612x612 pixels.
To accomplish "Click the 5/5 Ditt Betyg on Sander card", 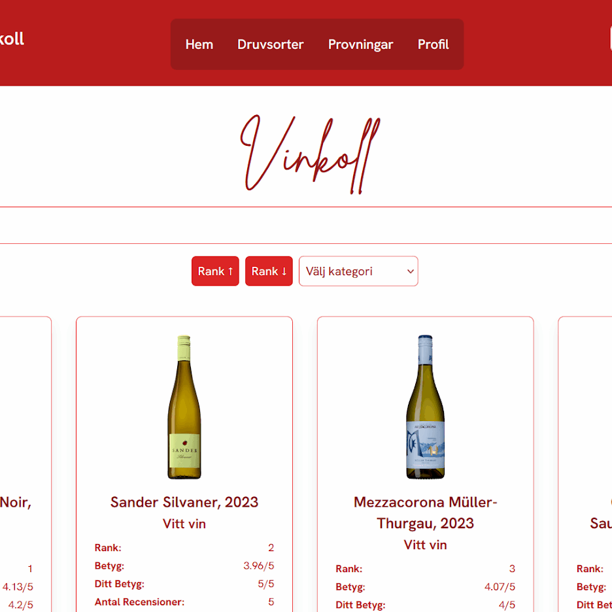I will coord(266,584).
